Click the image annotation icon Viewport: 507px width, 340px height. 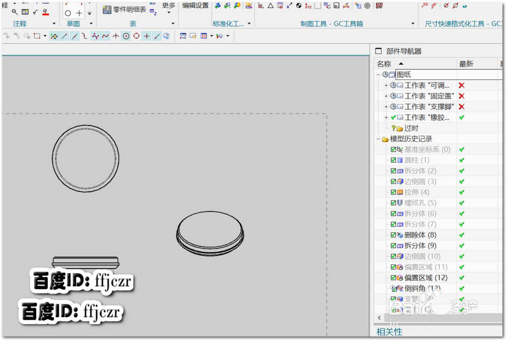coord(25,12)
